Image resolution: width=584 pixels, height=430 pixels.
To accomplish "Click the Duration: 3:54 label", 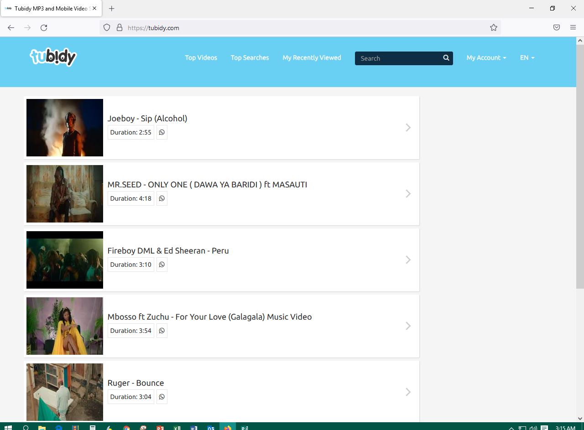I will 131,331.
